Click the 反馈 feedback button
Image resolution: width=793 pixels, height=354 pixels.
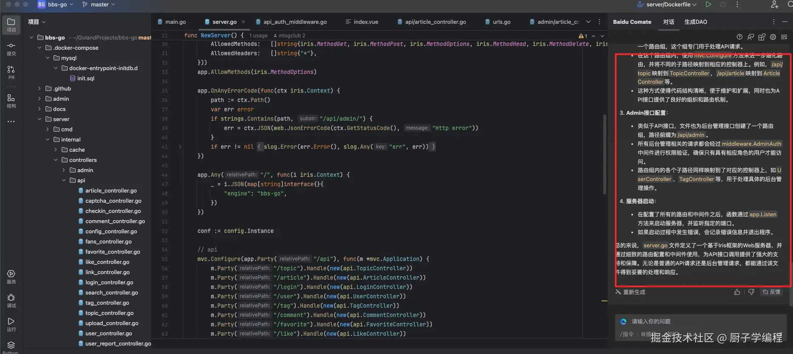pos(771,292)
